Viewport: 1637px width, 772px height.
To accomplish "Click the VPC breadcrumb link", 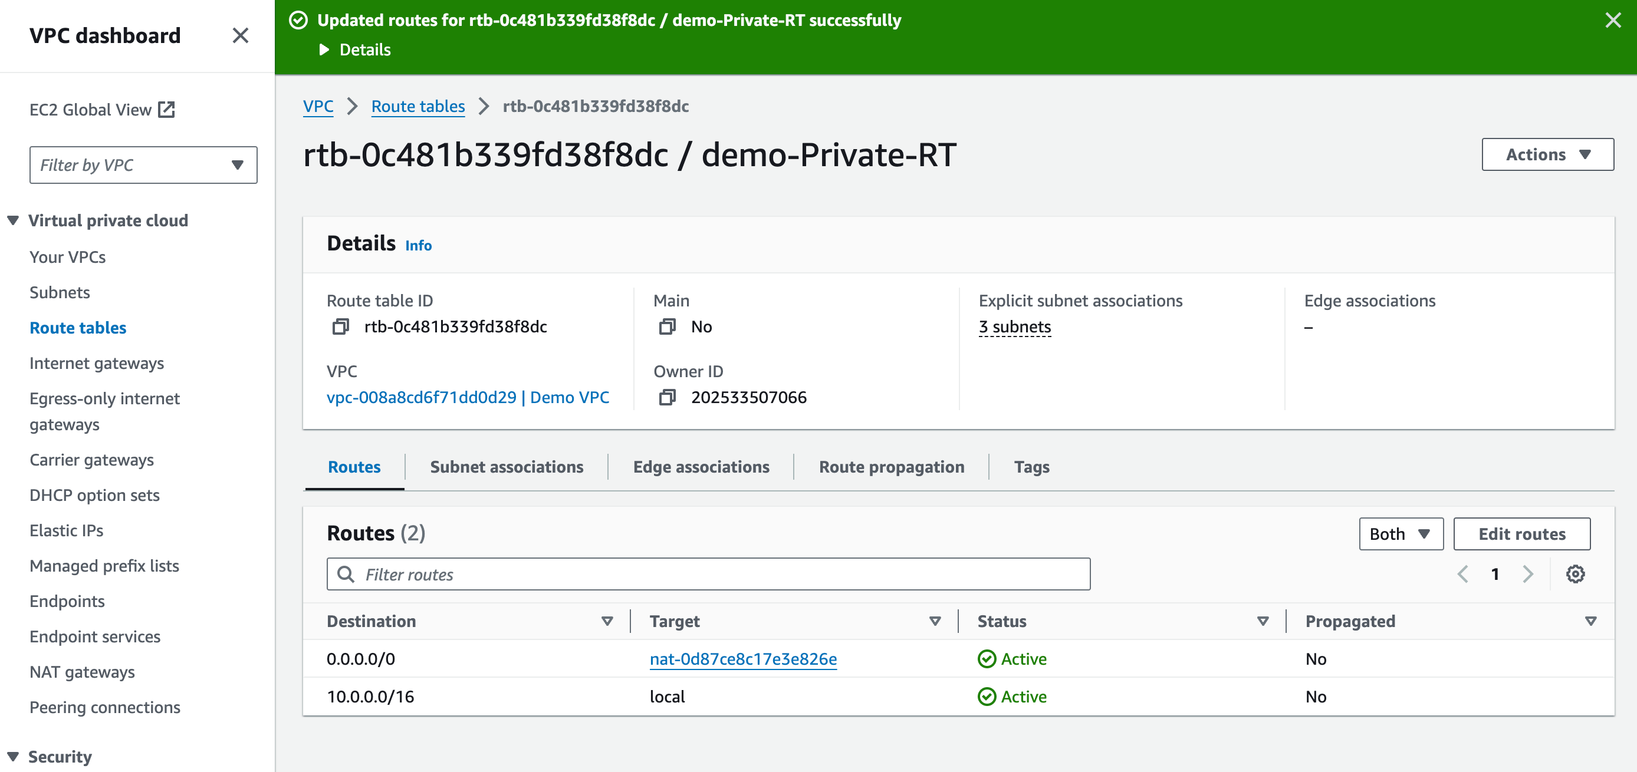I will click(318, 107).
